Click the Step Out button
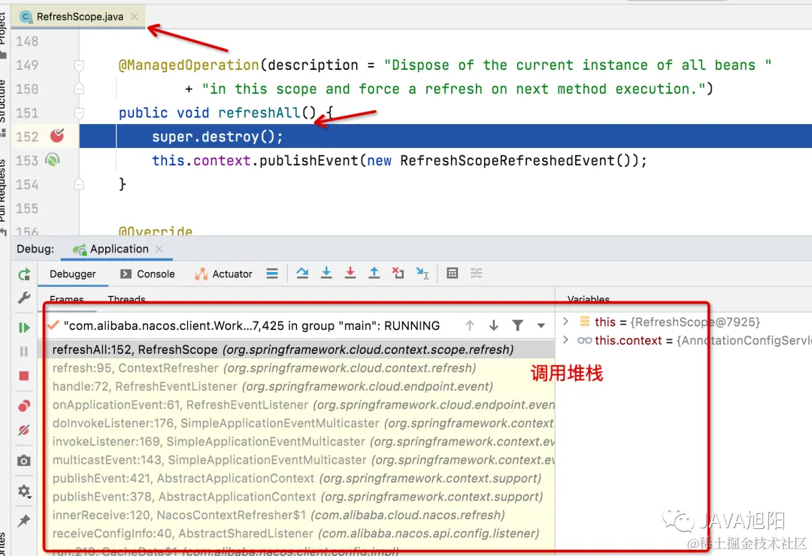This screenshot has width=812, height=556. click(x=374, y=273)
